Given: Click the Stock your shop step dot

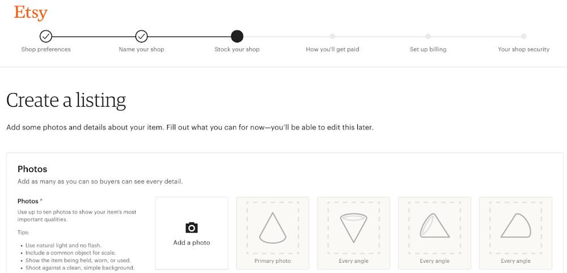Looking at the screenshot, I should pyautogui.click(x=237, y=36).
